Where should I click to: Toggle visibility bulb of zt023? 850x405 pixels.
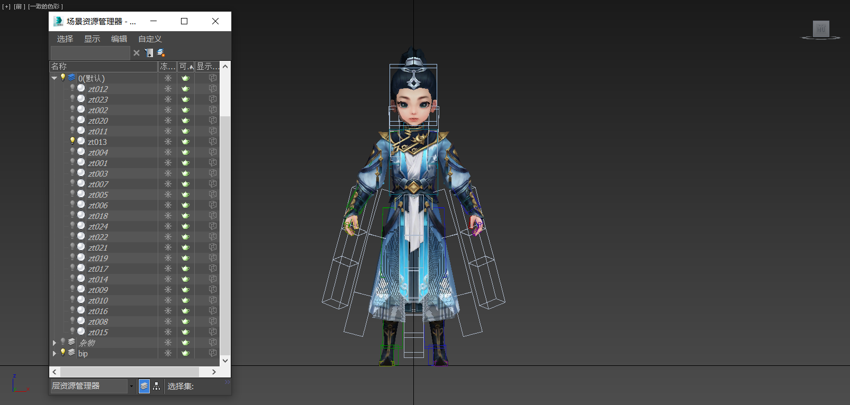[x=73, y=99]
